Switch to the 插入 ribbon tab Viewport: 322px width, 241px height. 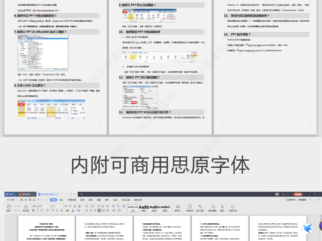[x=62, y=199]
